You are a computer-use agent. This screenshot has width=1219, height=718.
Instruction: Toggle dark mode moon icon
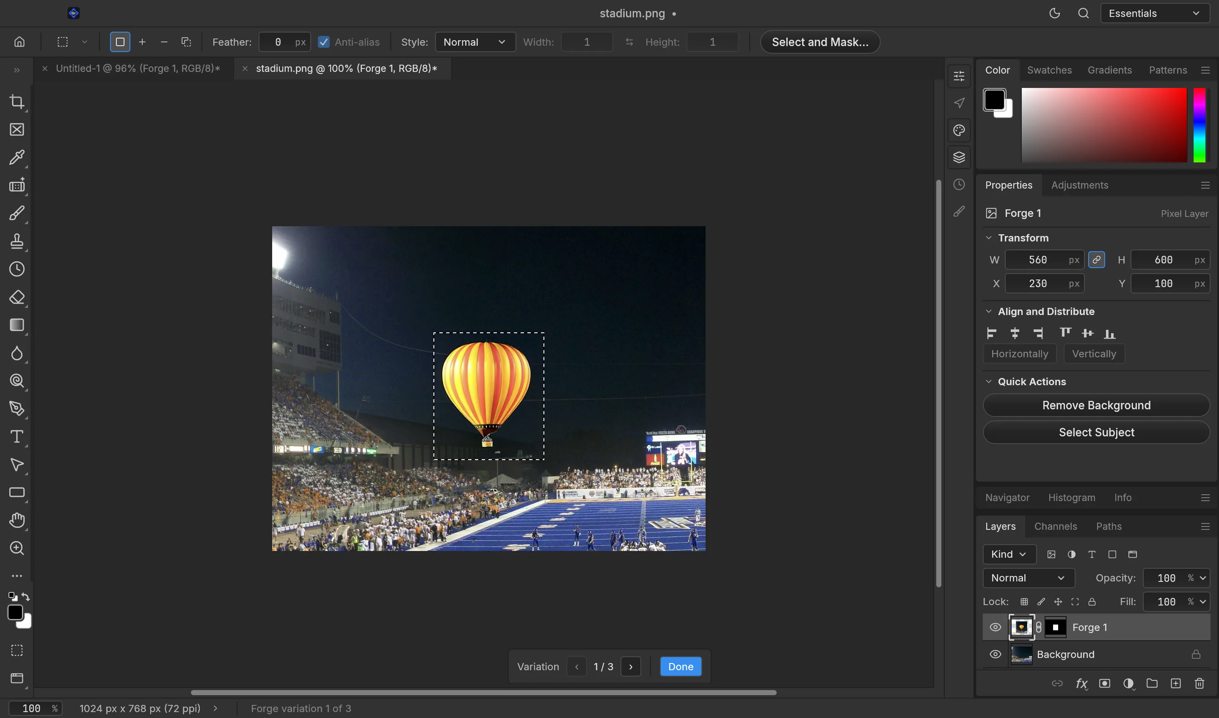point(1054,14)
